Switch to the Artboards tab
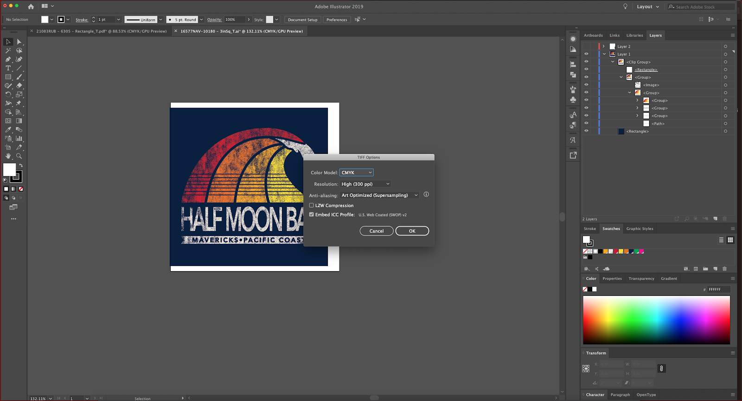 click(x=593, y=35)
